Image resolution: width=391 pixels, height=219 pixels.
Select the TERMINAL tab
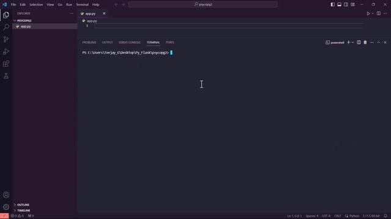pyautogui.click(x=153, y=43)
